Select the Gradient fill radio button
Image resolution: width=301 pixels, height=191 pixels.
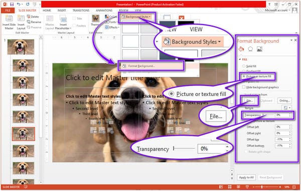244,71
